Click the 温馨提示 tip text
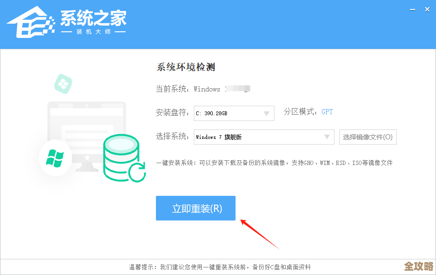The height and width of the screenshot is (275, 436). pos(218,266)
